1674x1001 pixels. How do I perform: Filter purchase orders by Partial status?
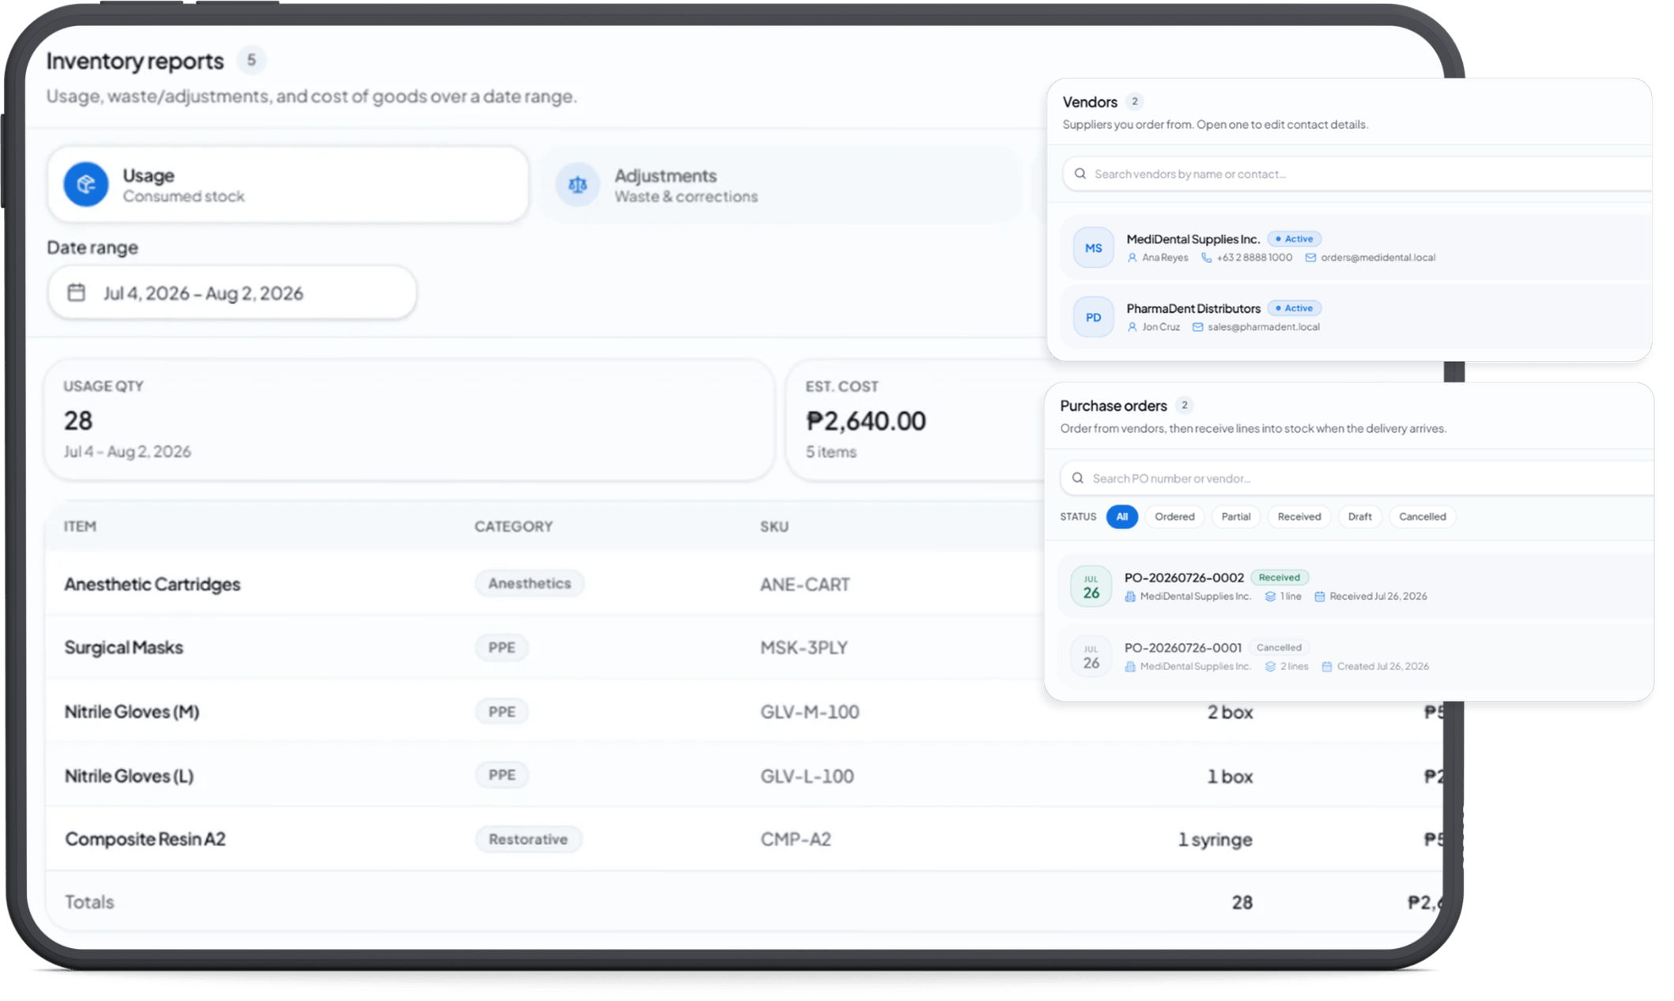click(x=1236, y=517)
